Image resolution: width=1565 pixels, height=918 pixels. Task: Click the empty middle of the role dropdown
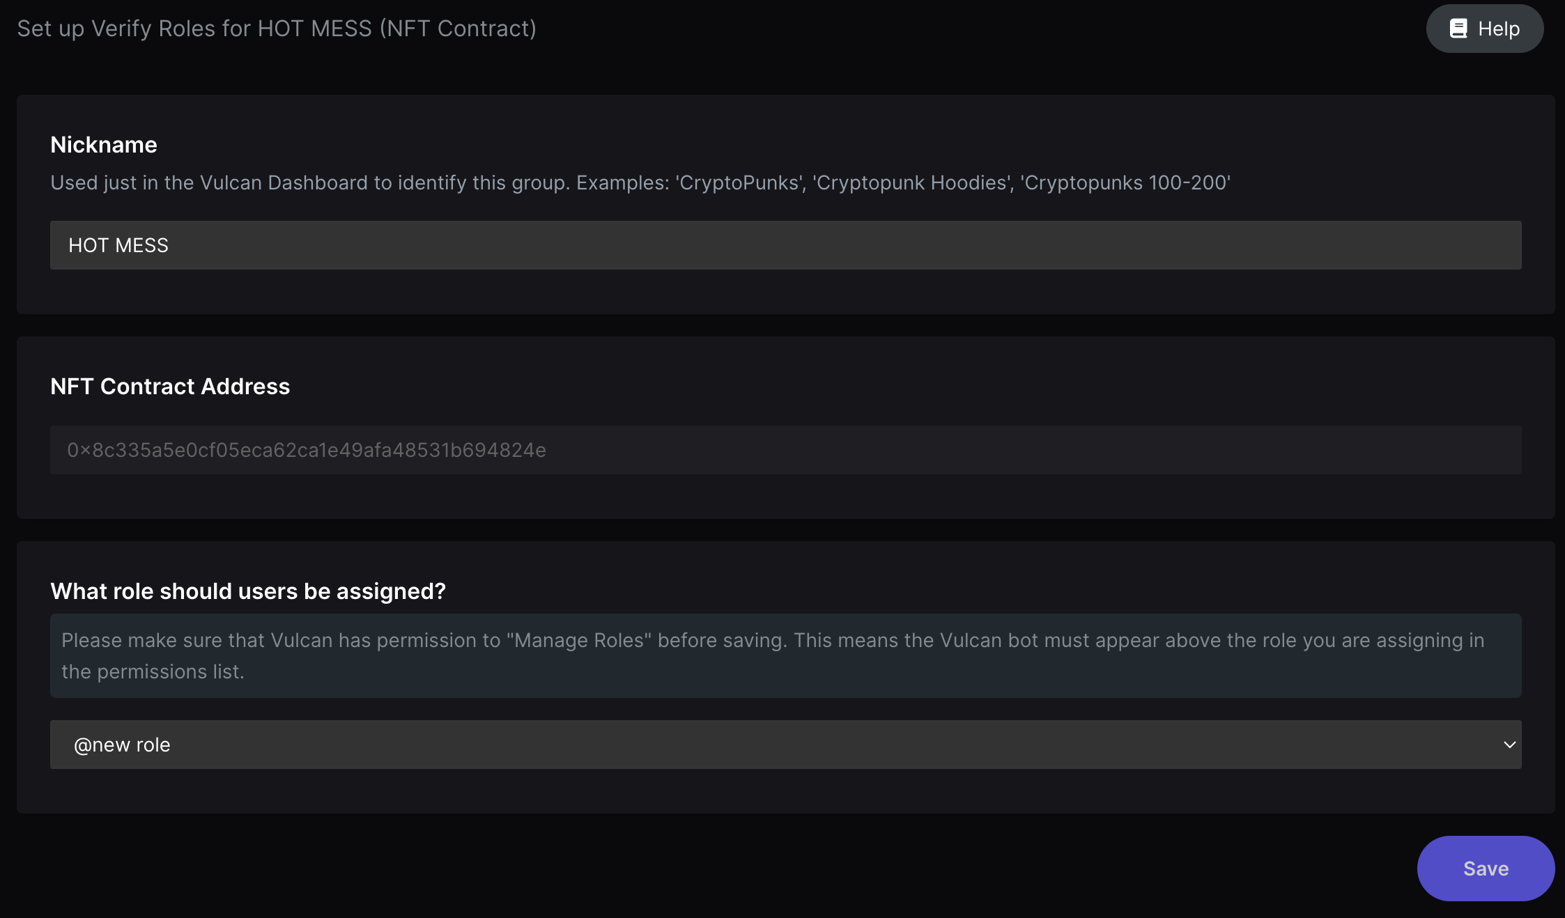836,745
